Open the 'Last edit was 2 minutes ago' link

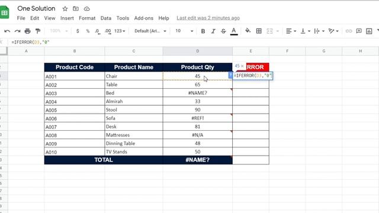pos(208,18)
